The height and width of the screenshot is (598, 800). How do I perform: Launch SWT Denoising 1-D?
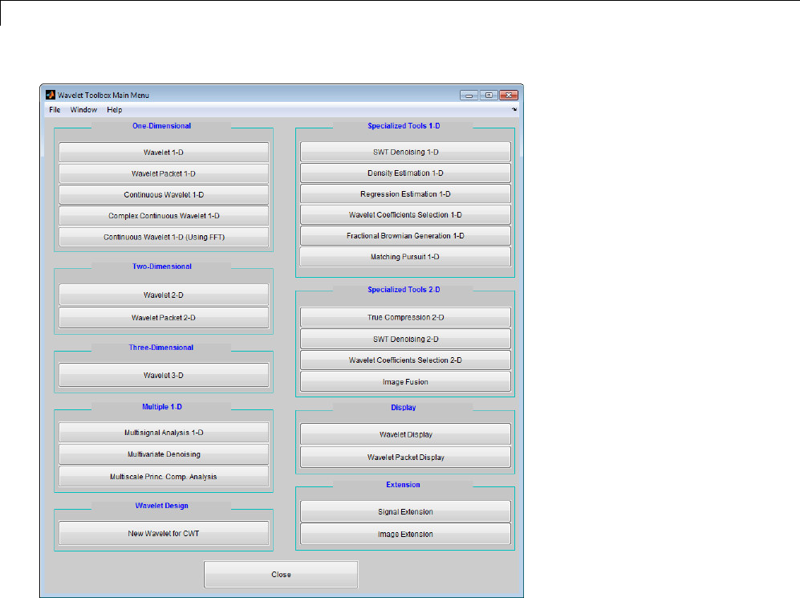(405, 152)
